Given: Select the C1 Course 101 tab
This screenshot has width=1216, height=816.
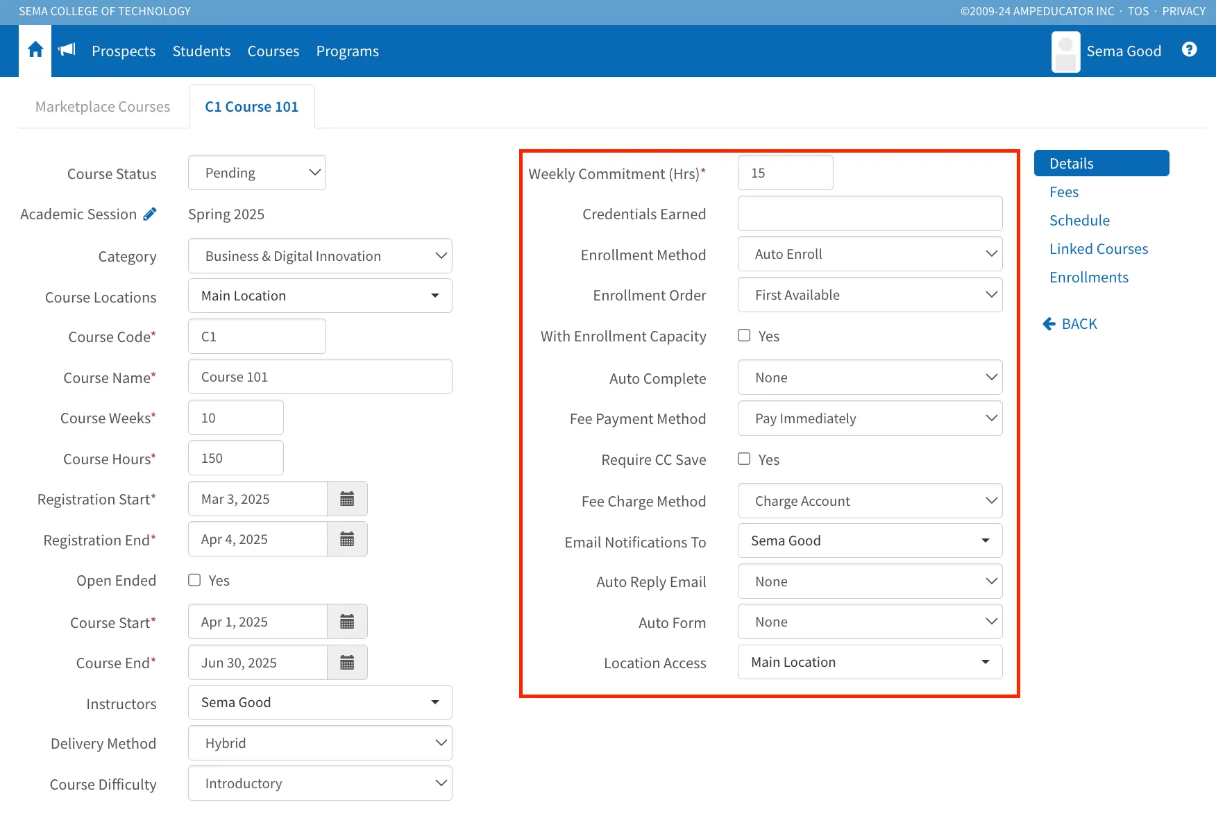Looking at the screenshot, I should (x=252, y=107).
